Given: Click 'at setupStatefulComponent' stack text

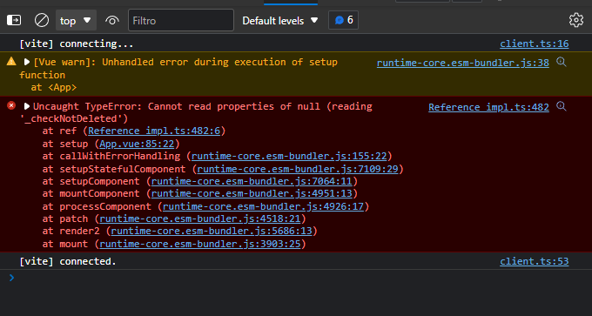Looking at the screenshot, I should tap(114, 169).
